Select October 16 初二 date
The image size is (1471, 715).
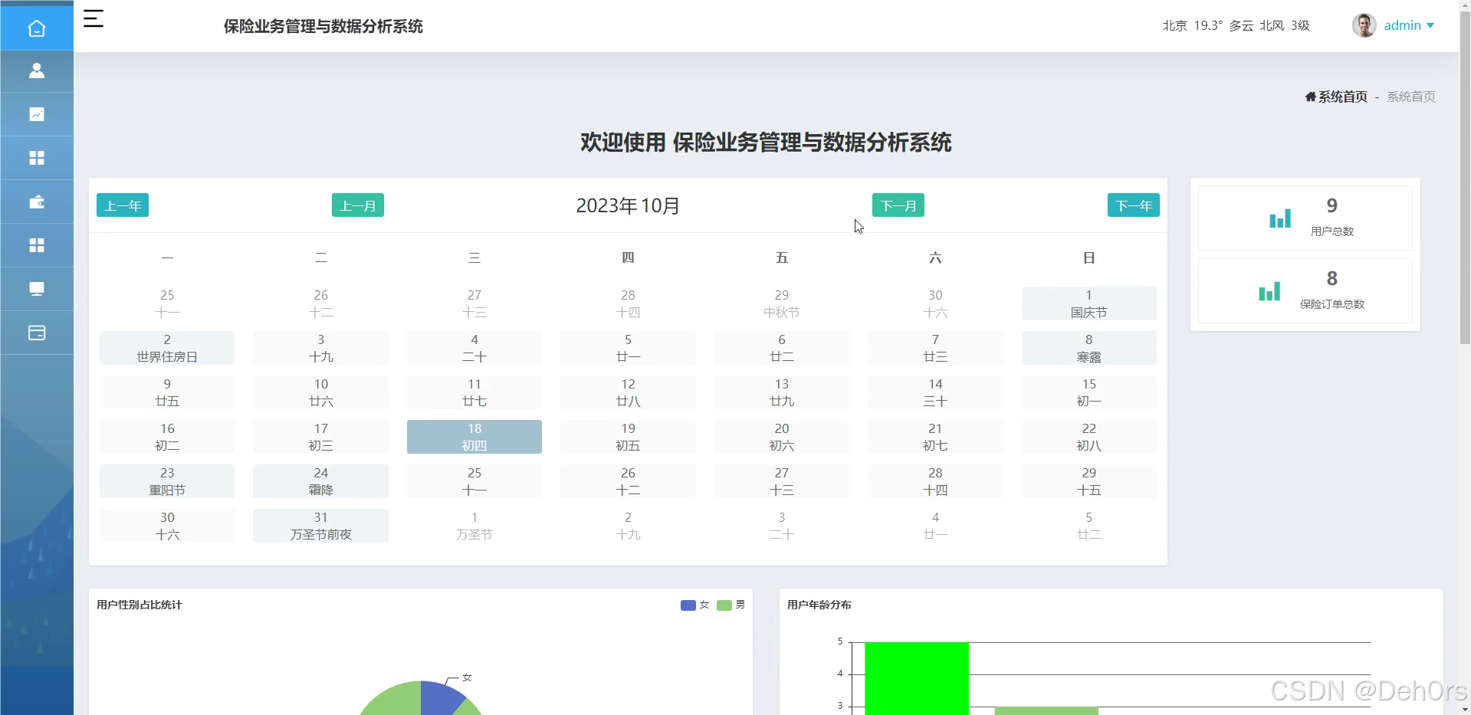click(167, 437)
